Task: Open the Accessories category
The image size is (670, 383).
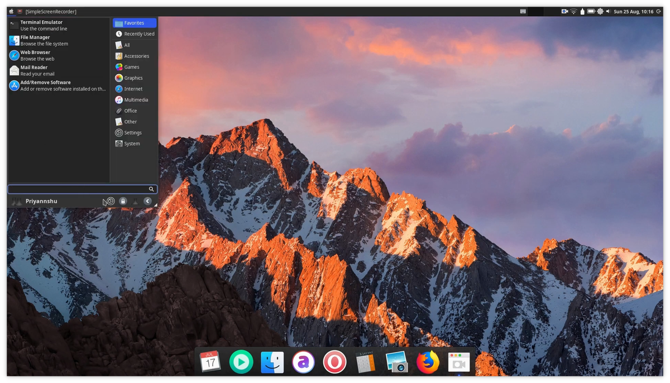Action: pyautogui.click(x=135, y=56)
